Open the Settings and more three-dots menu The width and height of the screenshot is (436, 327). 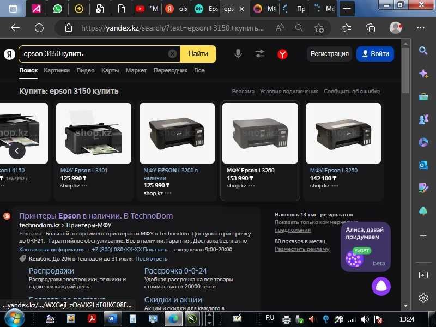point(420,28)
